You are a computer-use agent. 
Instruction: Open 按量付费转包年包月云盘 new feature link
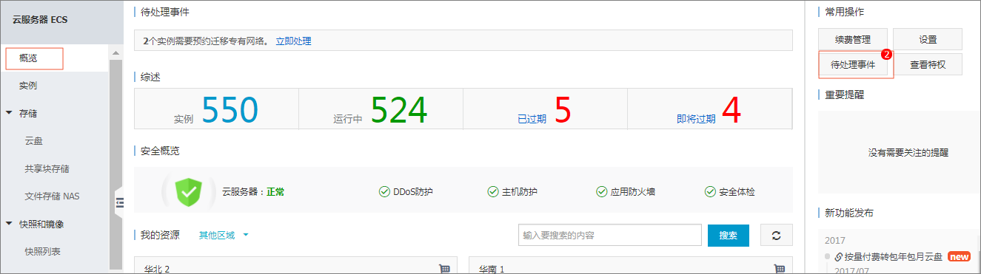894,257
